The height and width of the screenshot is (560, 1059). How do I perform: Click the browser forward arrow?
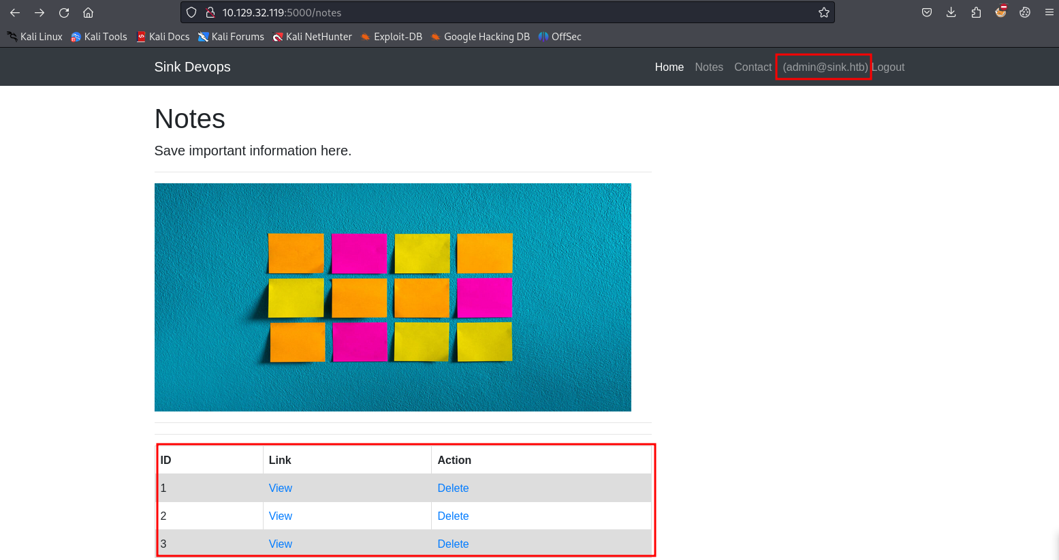coord(39,12)
